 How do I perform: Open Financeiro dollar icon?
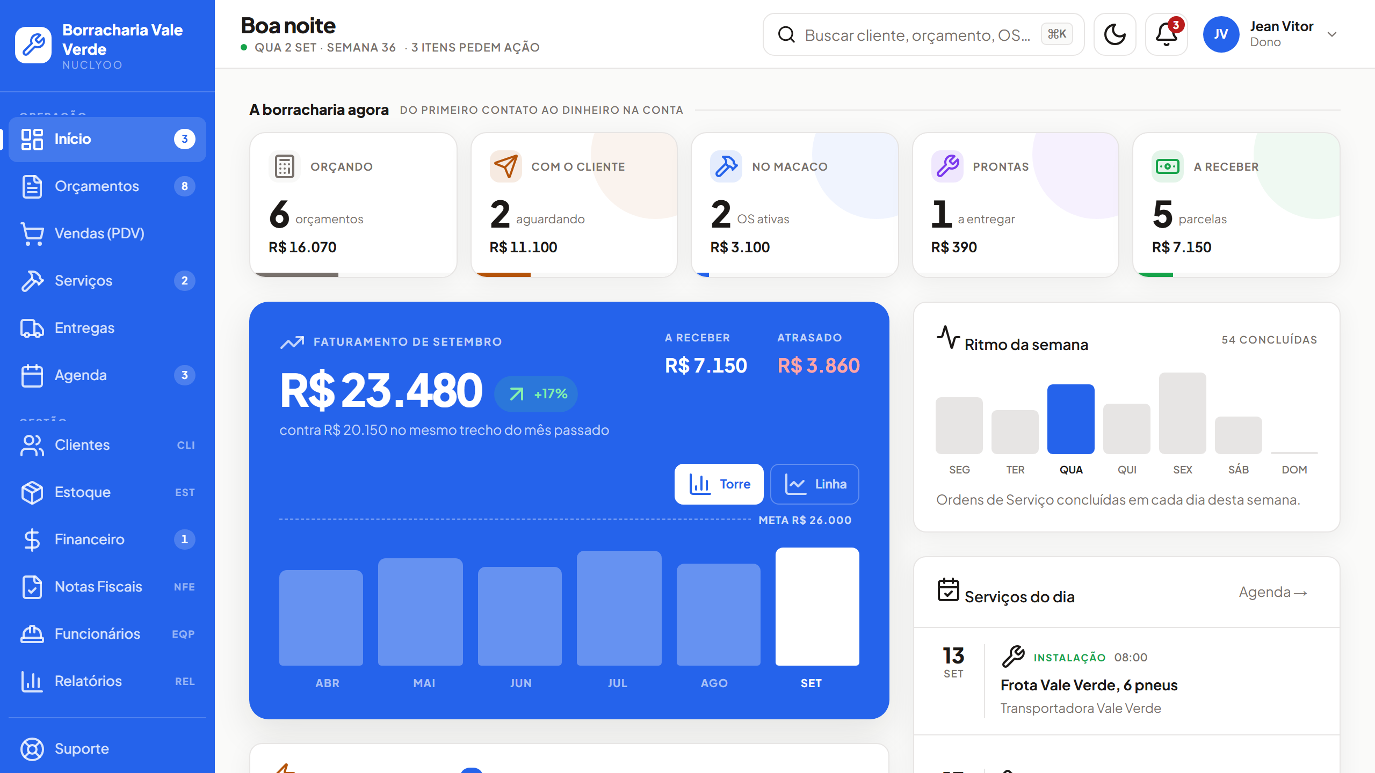(x=32, y=539)
